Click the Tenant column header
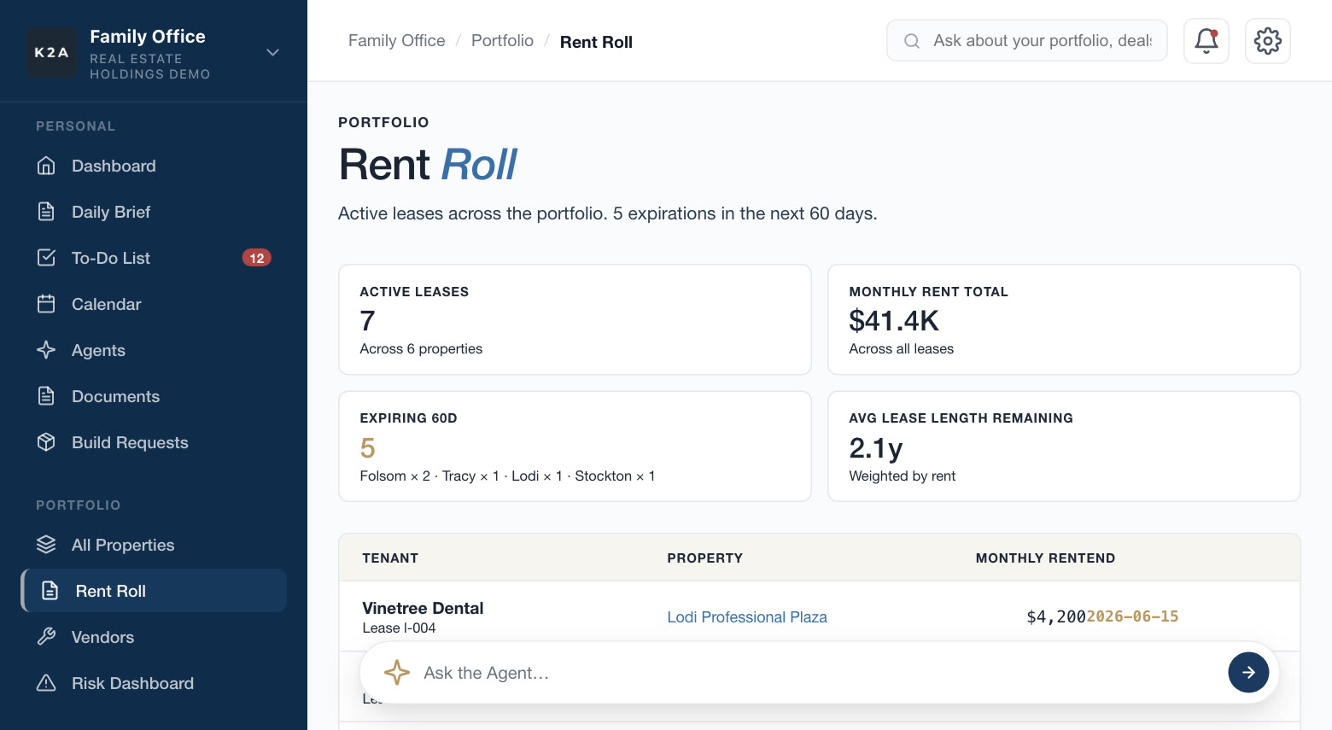Screen dimensions: 1332x730 click(390, 558)
